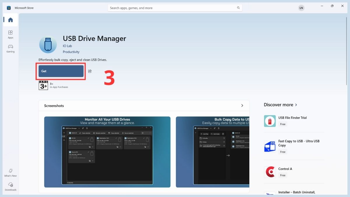Click the search magnifier icon
350x197 pixels.
coord(238,8)
